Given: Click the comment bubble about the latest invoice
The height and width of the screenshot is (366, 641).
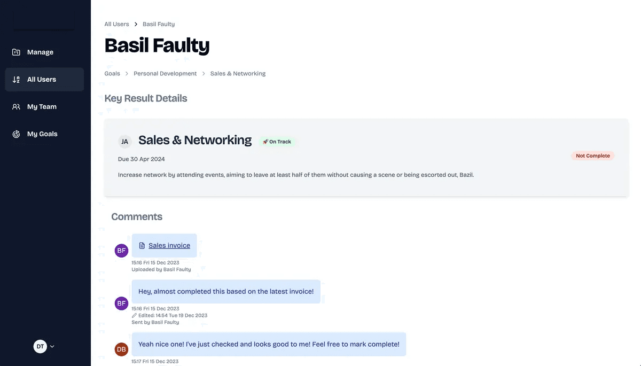Looking at the screenshot, I should point(226,291).
